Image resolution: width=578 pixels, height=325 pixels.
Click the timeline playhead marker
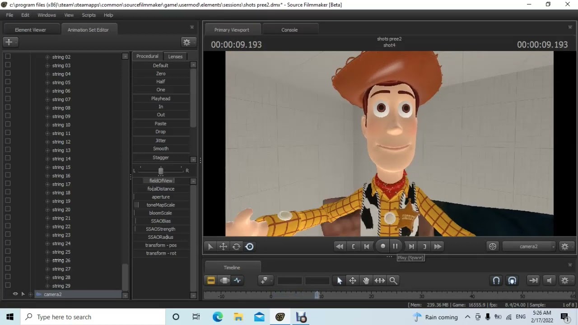click(317, 295)
